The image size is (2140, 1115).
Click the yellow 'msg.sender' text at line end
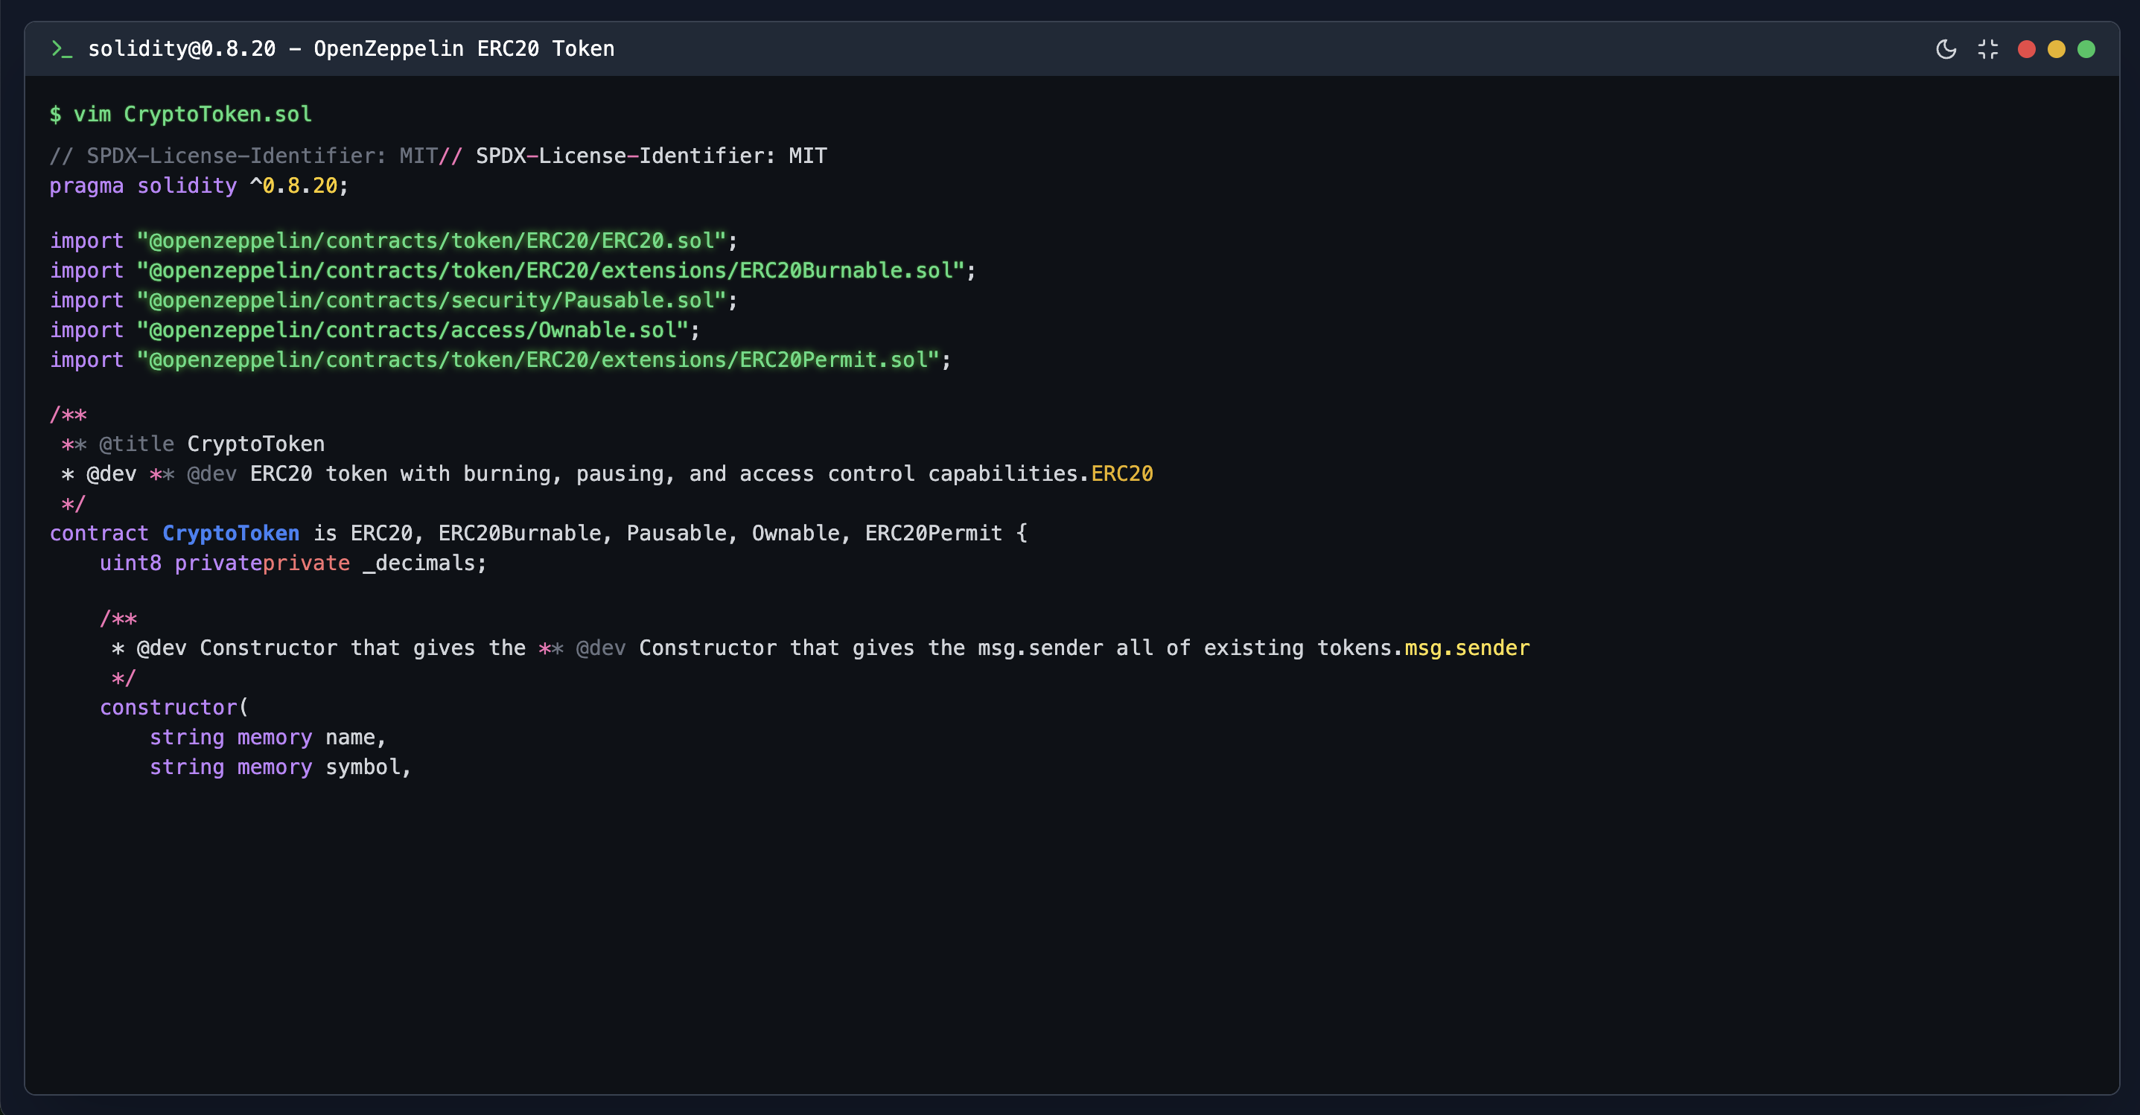click(1467, 648)
